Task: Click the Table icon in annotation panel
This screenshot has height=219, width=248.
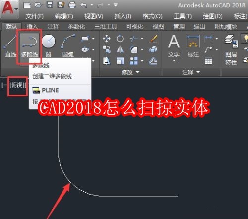Action: [209, 61]
